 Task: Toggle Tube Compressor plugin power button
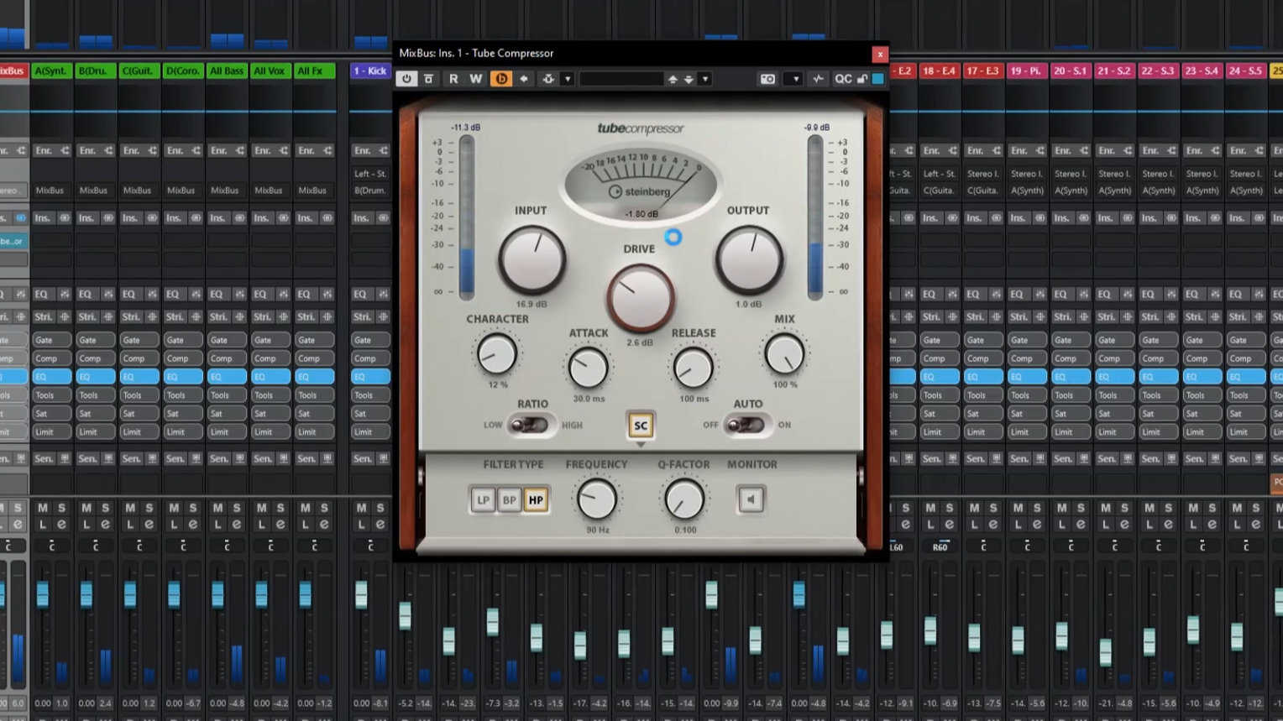coord(406,79)
